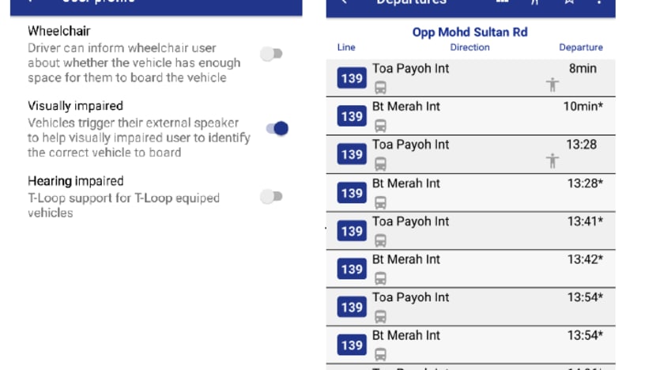Open the Opp Mohd Sultan Rd stop title
Screen dimensions: 656x370
pos(469,32)
